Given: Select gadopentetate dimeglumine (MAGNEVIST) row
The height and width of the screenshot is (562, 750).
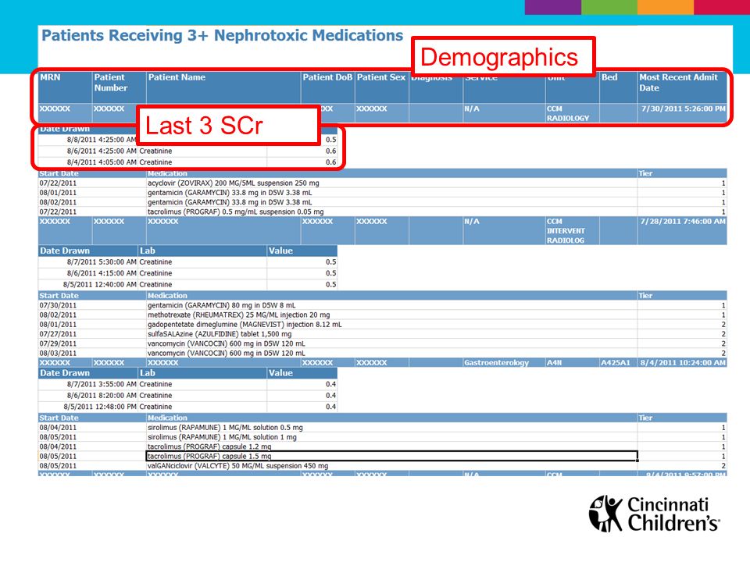Looking at the screenshot, I should click(x=382, y=325).
